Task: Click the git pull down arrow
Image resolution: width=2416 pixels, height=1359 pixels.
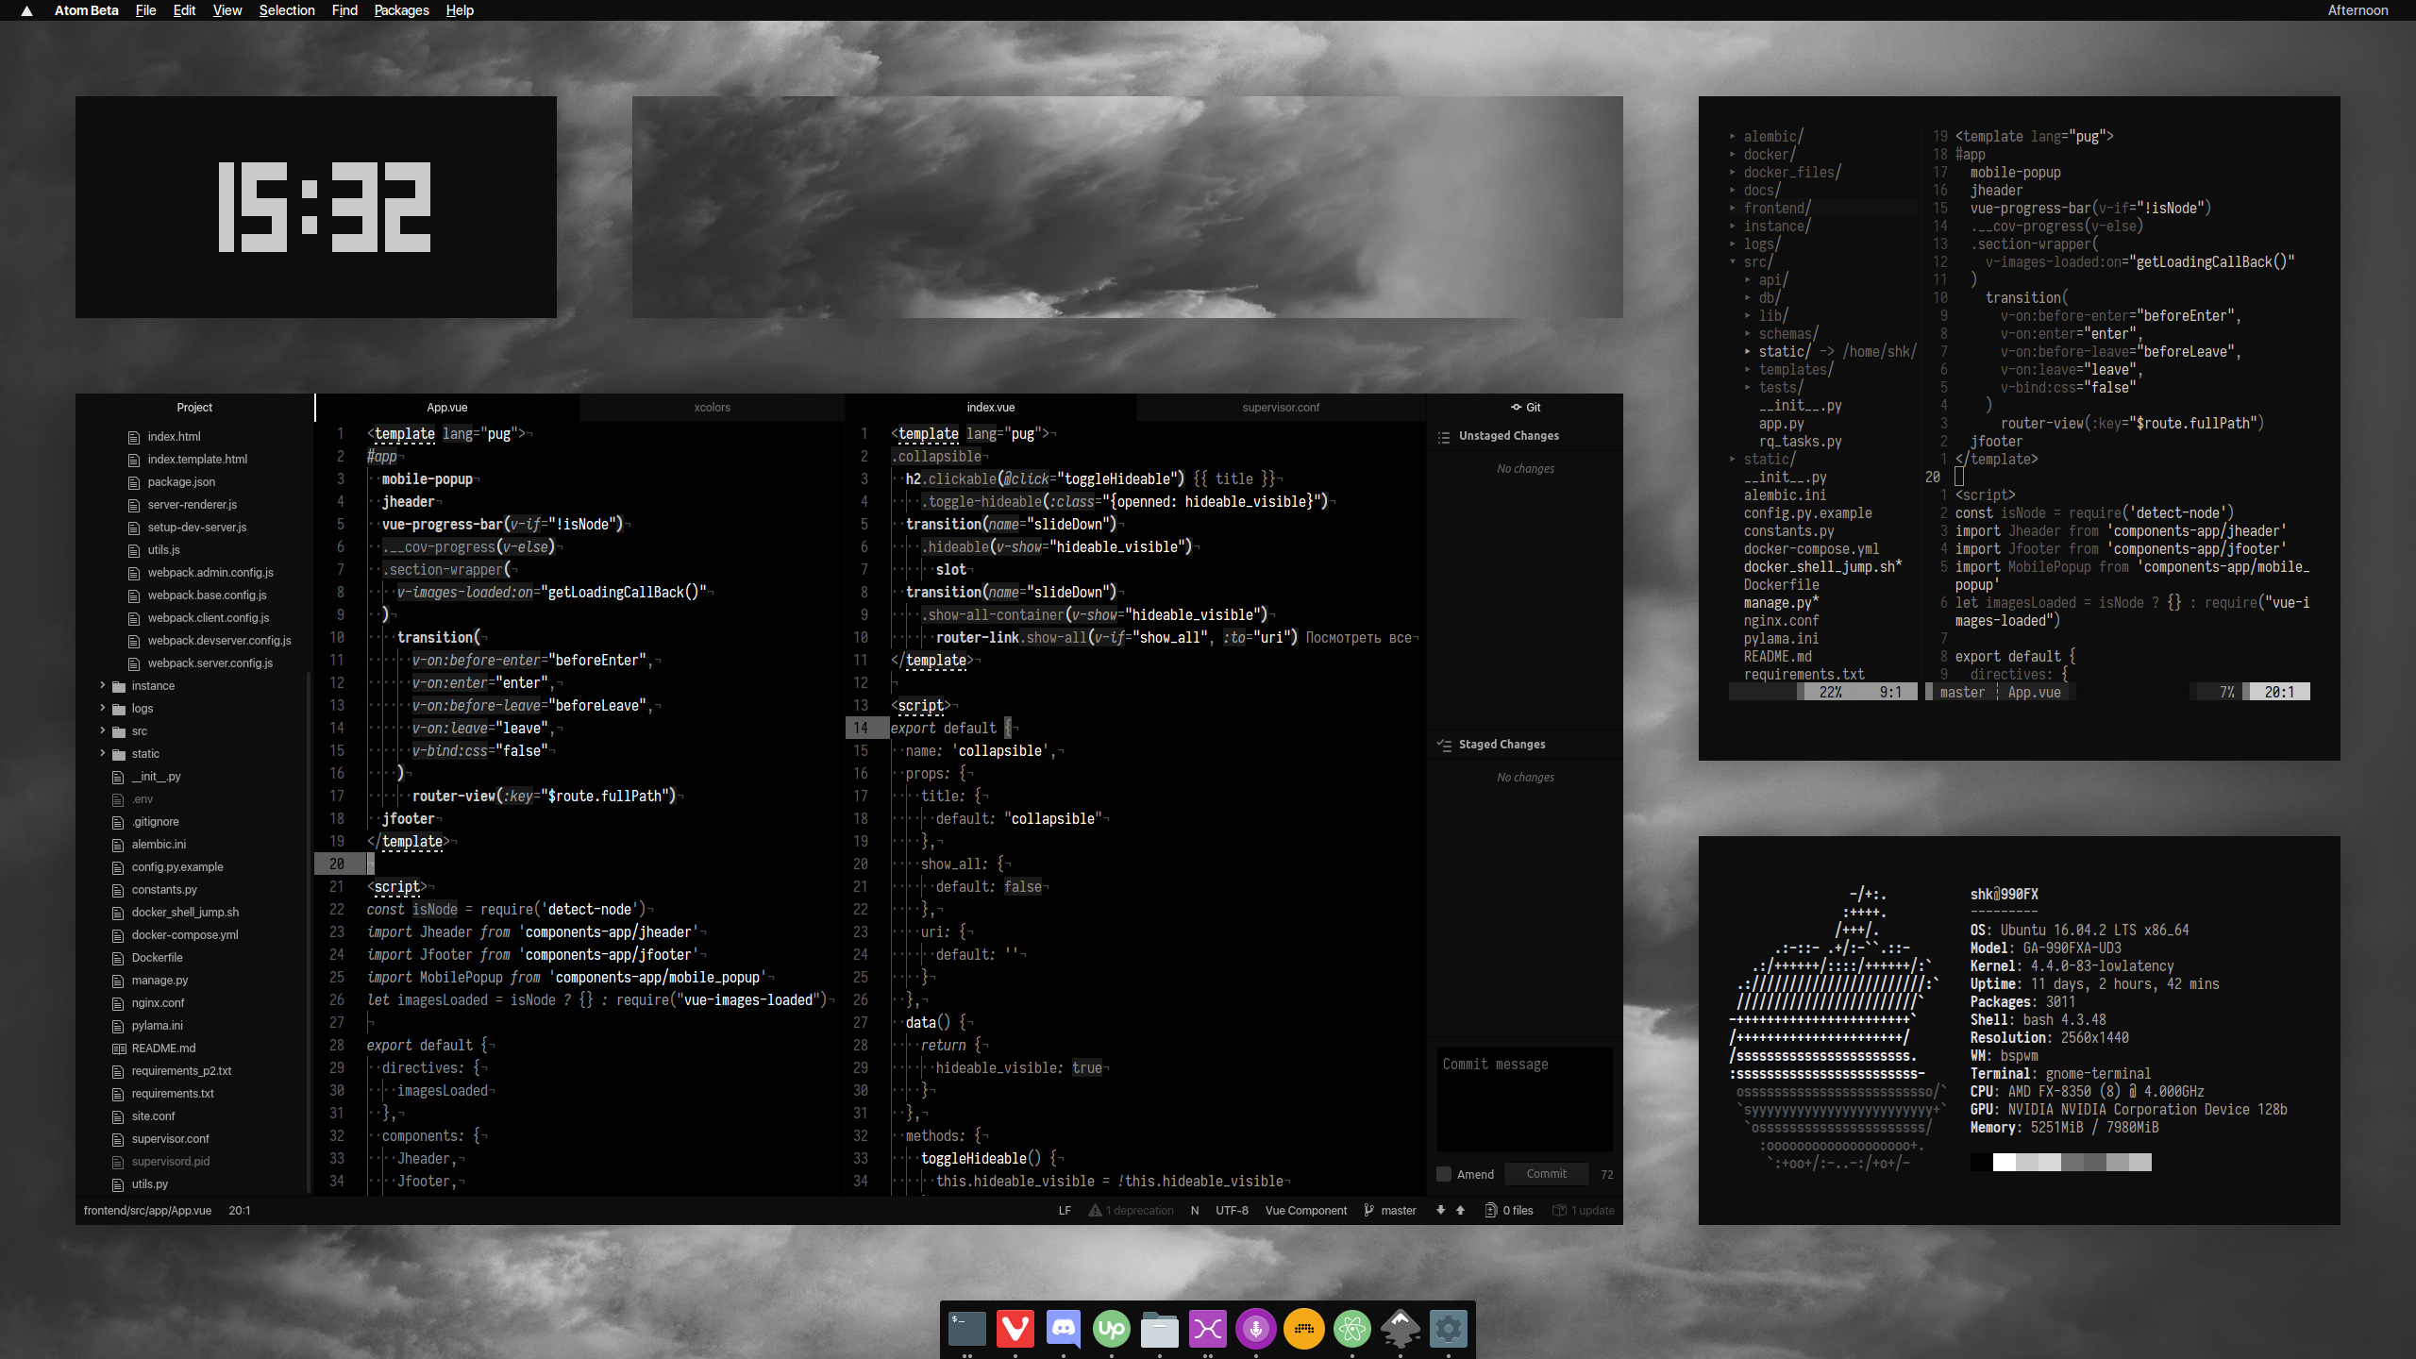Action: (1440, 1210)
